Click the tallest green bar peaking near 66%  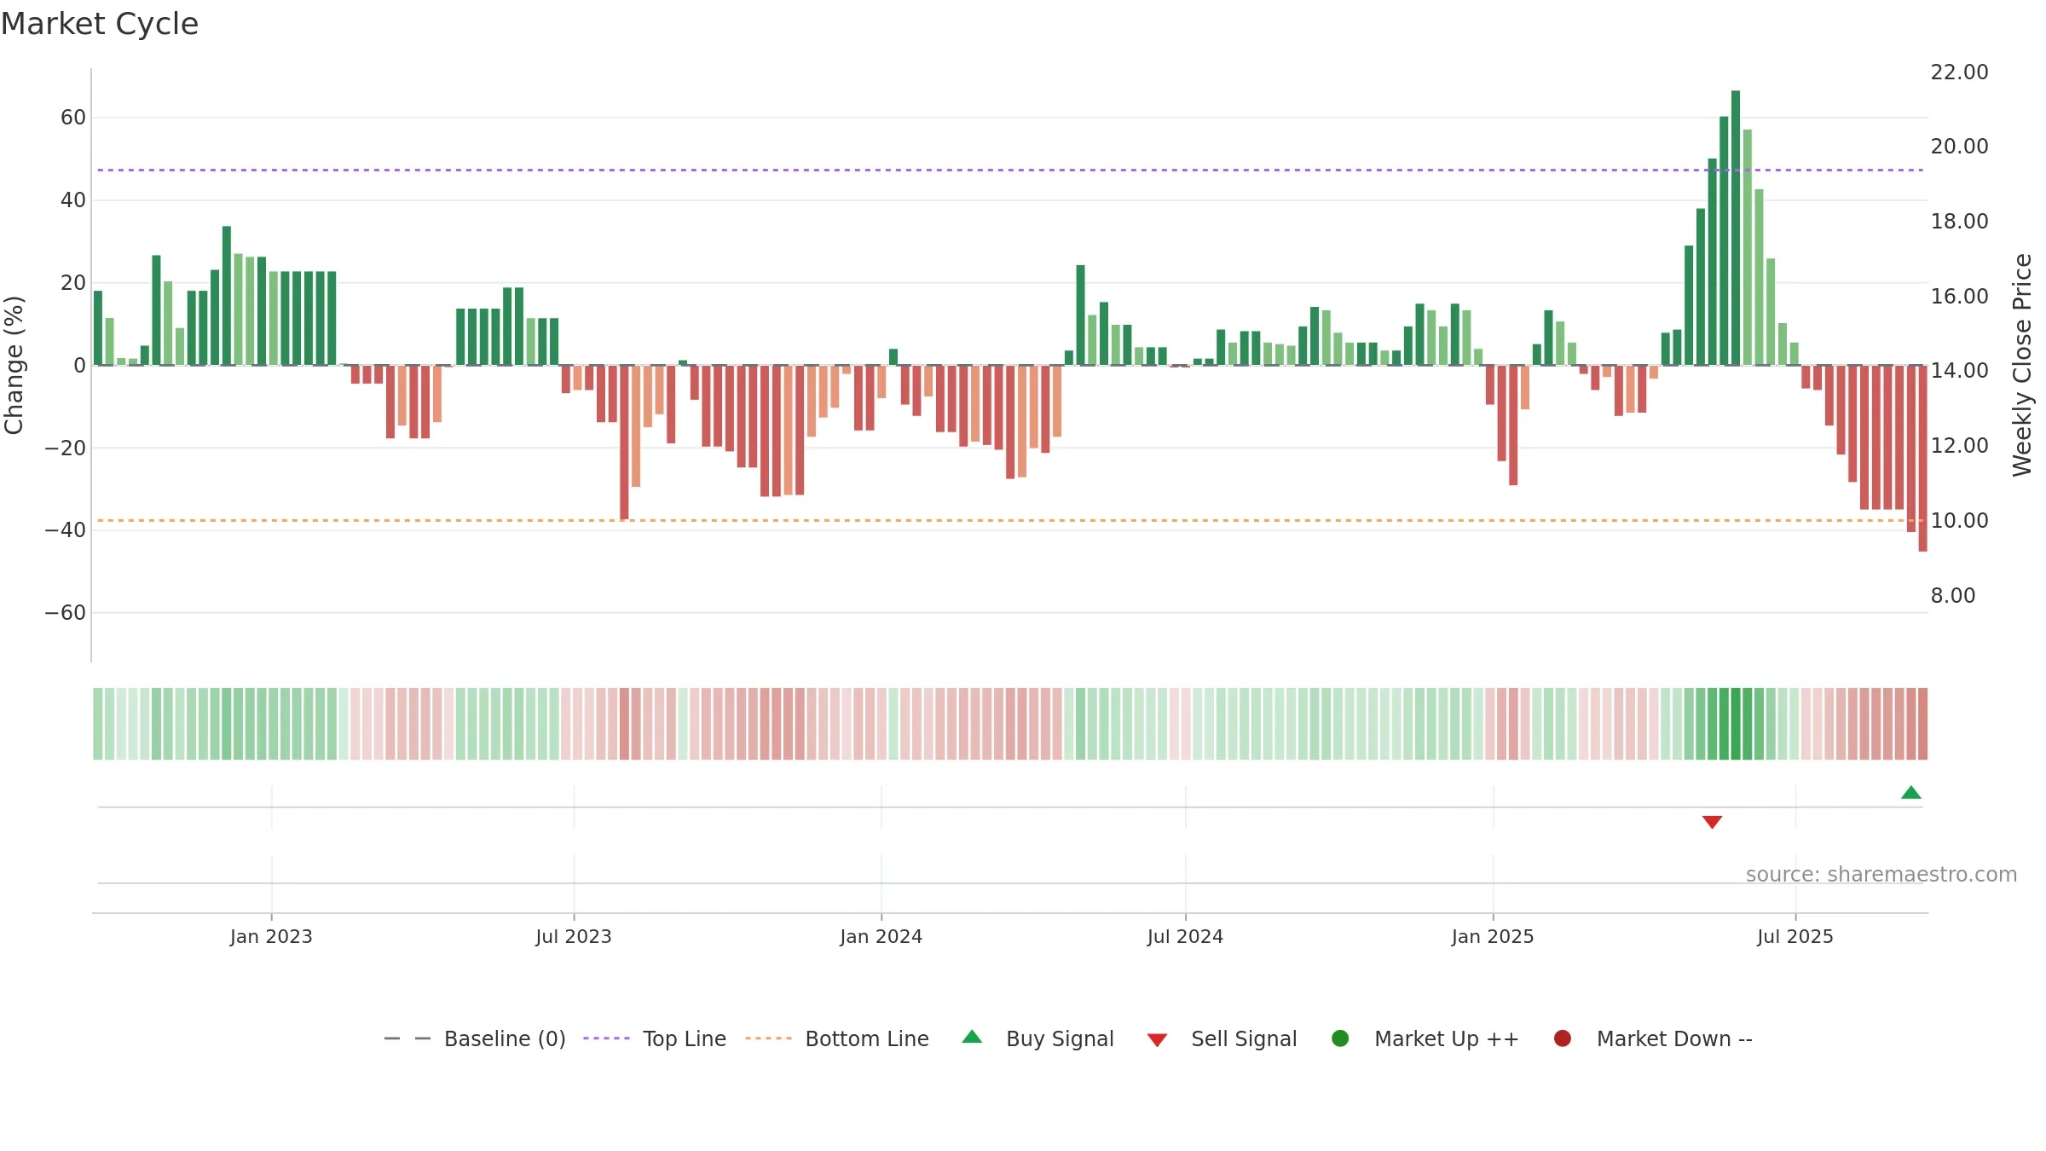point(1735,228)
